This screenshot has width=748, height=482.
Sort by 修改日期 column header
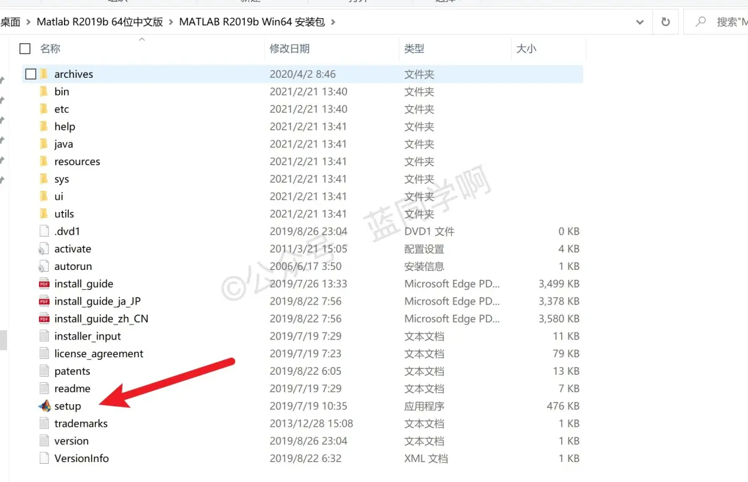tap(289, 49)
